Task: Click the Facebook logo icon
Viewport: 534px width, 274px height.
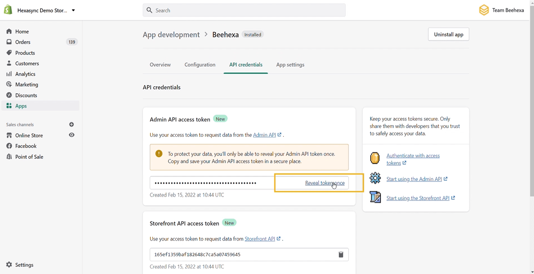Action: click(x=9, y=146)
